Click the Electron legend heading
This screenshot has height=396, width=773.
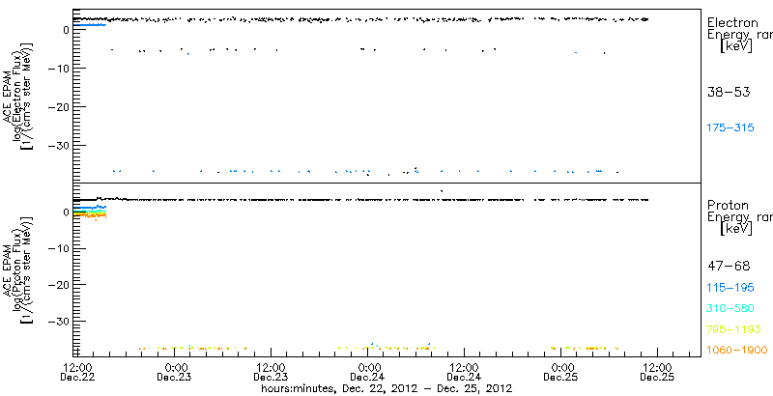pyautogui.click(x=732, y=22)
